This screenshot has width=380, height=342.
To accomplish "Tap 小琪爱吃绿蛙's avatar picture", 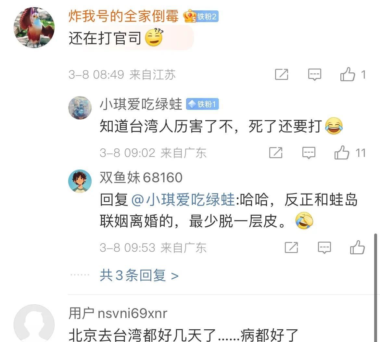I will (x=80, y=108).
